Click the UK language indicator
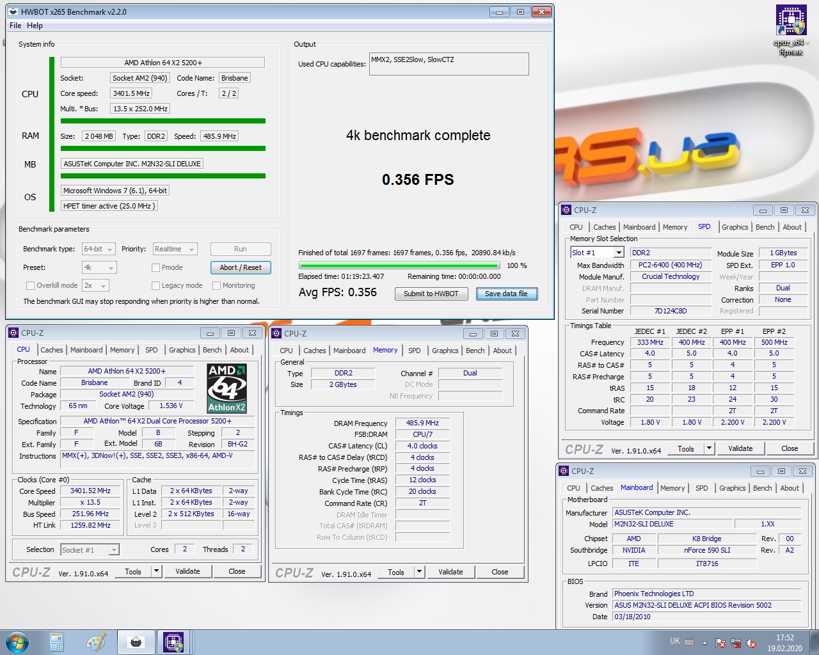This screenshot has height=655, width=819. (675, 641)
